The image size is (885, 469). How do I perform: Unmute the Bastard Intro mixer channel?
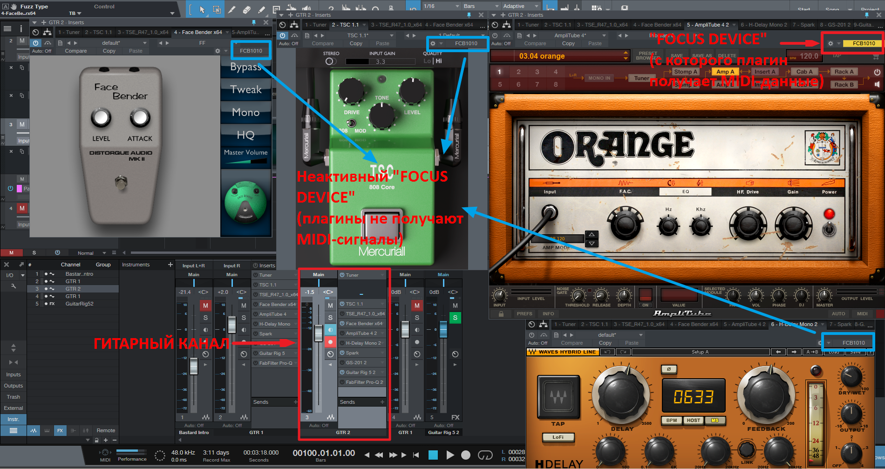pos(205,306)
